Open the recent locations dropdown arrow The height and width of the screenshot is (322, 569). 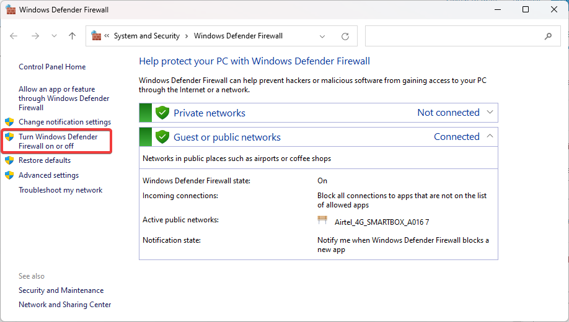point(54,36)
